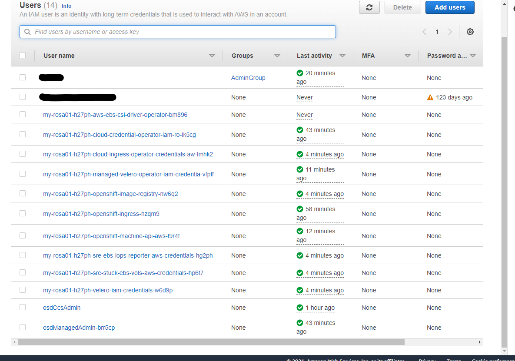Select all users with the header checkbox
The height and width of the screenshot is (361, 515).
23,55
